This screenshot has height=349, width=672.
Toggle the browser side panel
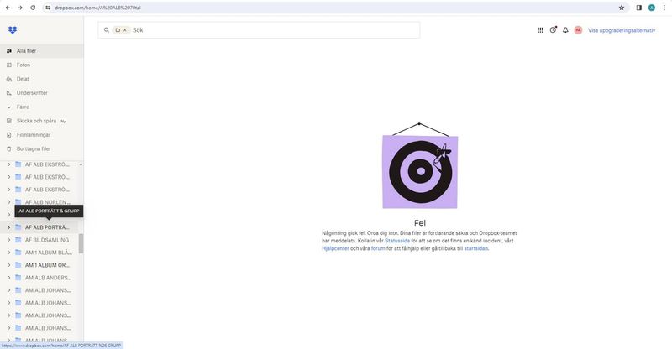[x=639, y=7]
